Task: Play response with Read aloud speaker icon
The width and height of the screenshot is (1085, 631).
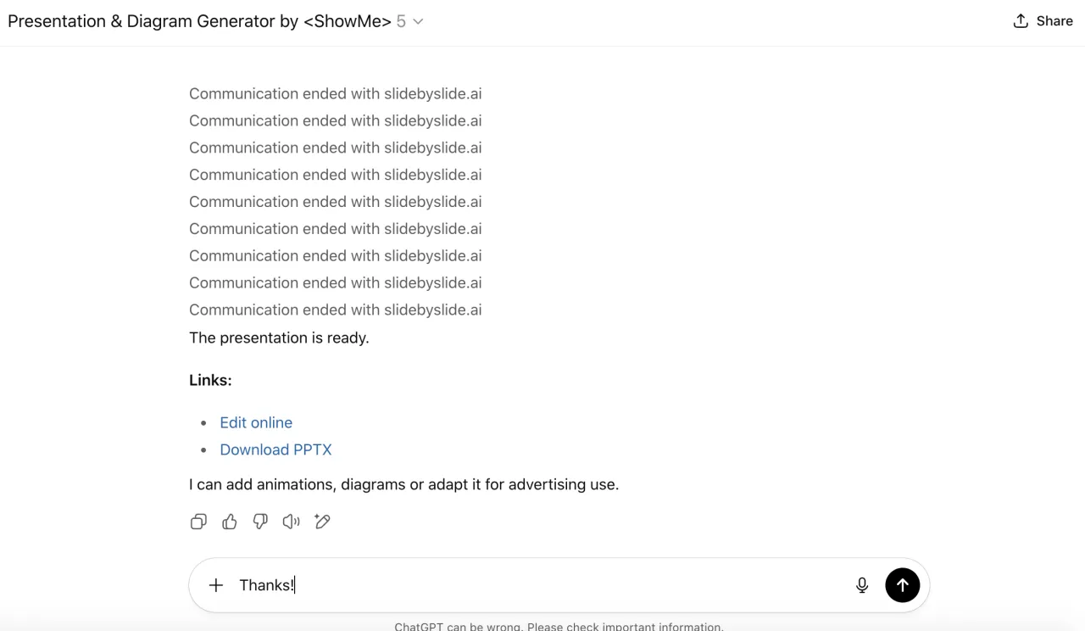Action: (x=292, y=522)
